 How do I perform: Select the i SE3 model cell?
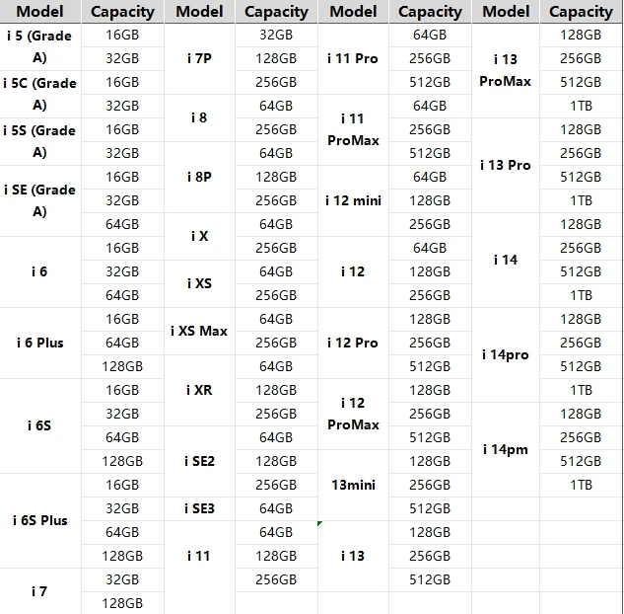(x=199, y=508)
